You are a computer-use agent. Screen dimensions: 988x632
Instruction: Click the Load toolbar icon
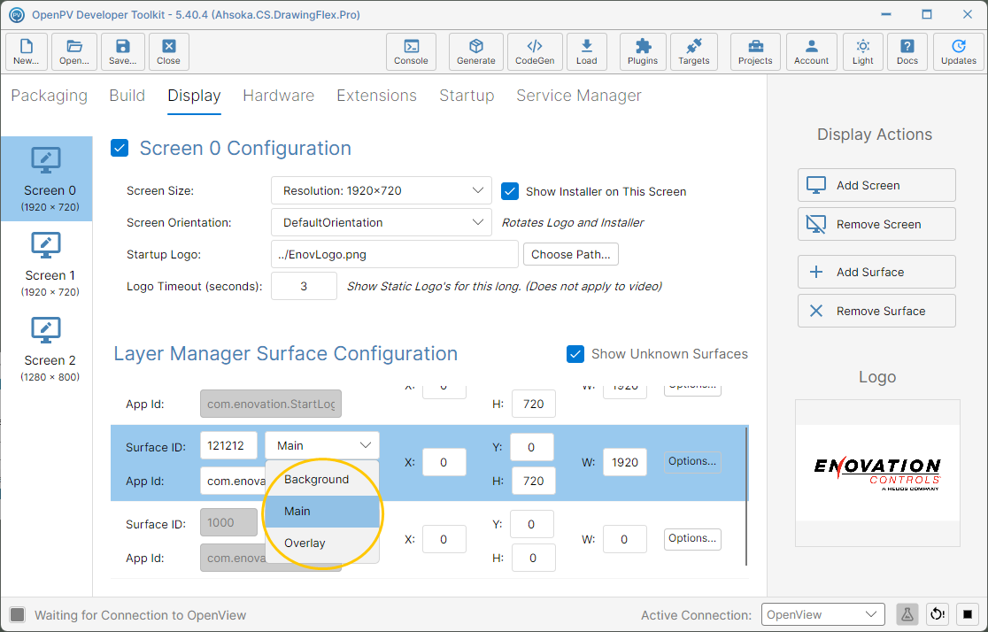[587, 51]
